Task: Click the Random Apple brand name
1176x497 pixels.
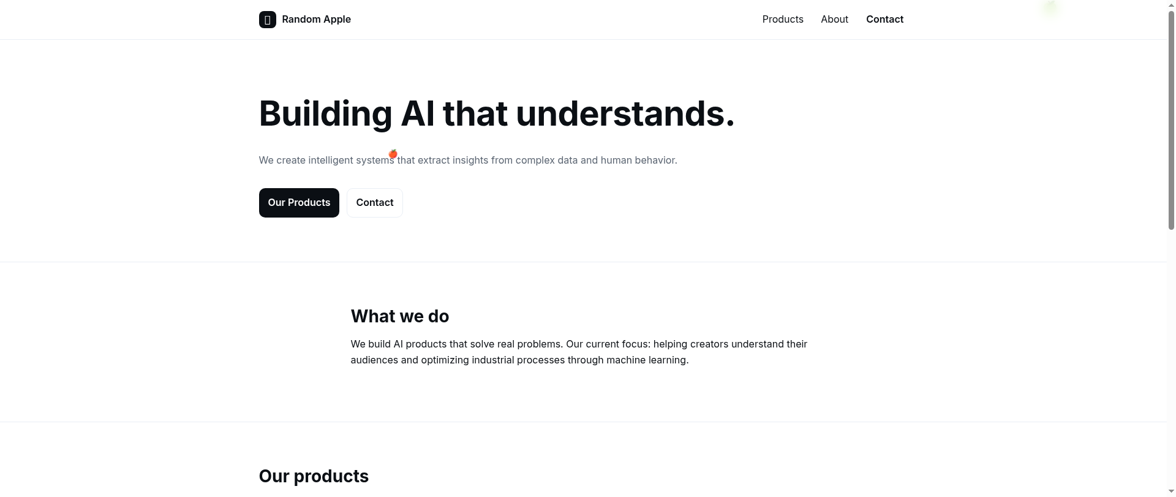Action: (316, 20)
